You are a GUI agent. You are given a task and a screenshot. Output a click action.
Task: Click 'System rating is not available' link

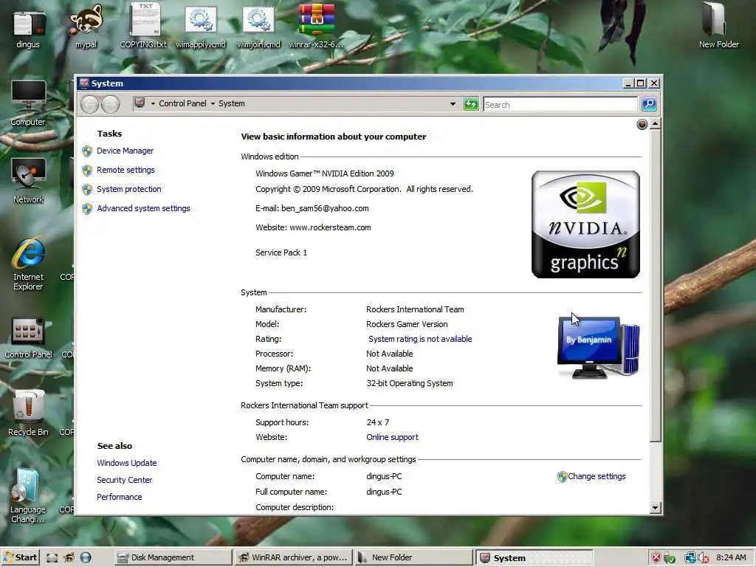click(x=420, y=339)
